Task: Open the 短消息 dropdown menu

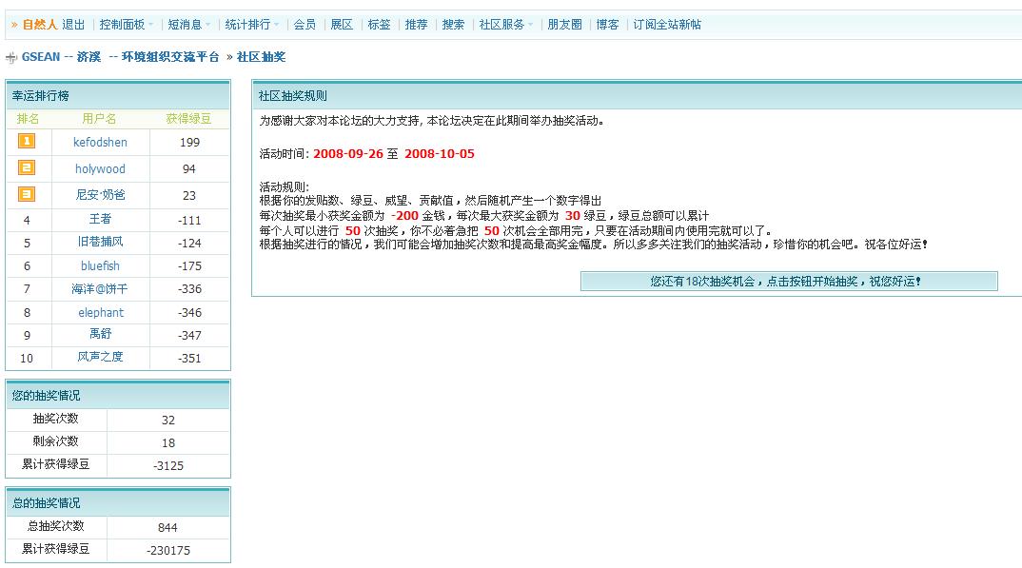Action: point(189,25)
